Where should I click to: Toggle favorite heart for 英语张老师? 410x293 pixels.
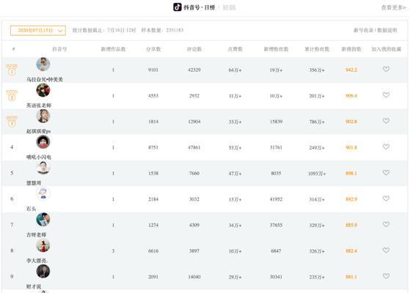click(386, 94)
